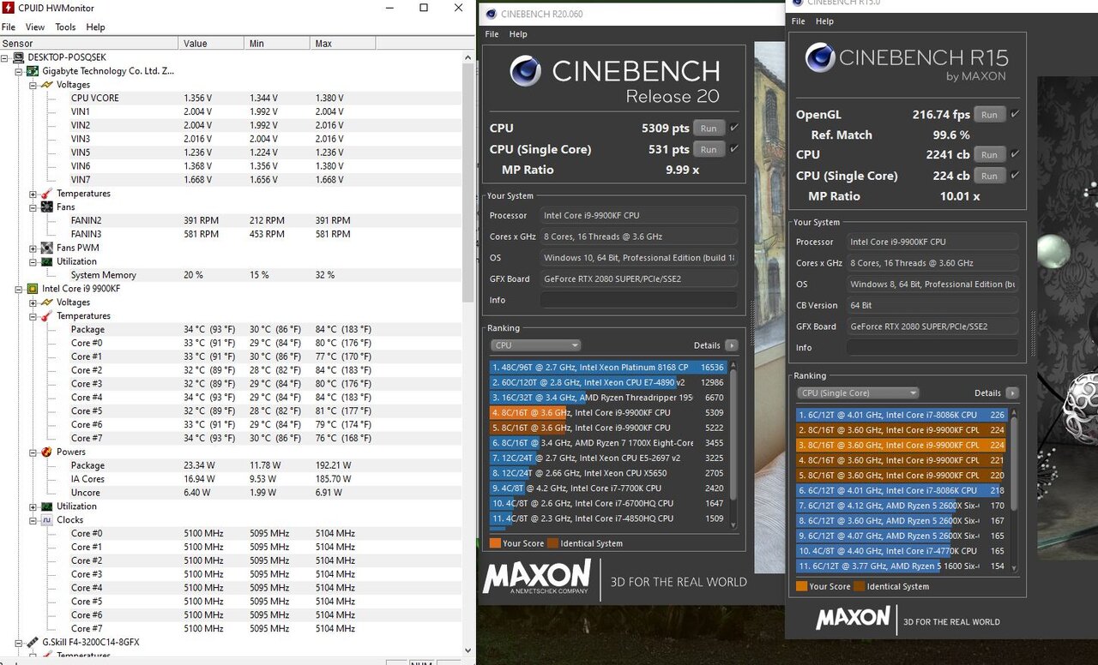
Task: Open Help menu in HWMonitor
Action: 95,27
